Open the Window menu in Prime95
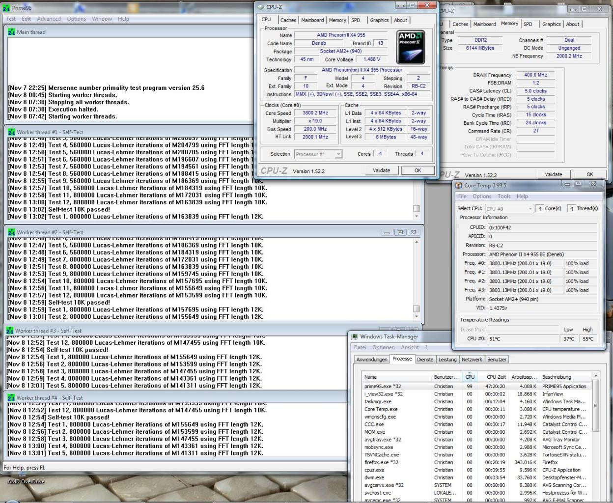 pyautogui.click(x=102, y=19)
